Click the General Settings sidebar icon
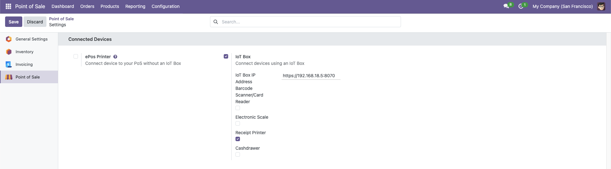This screenshot has height=169, width=611. (9, 39)
